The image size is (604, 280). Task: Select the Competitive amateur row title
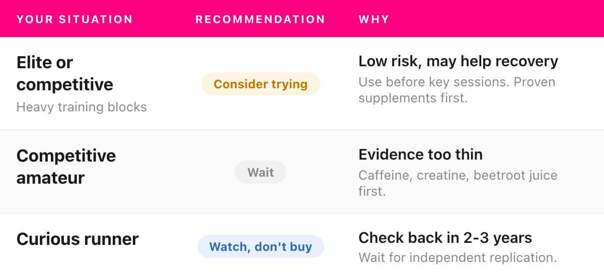66,167
